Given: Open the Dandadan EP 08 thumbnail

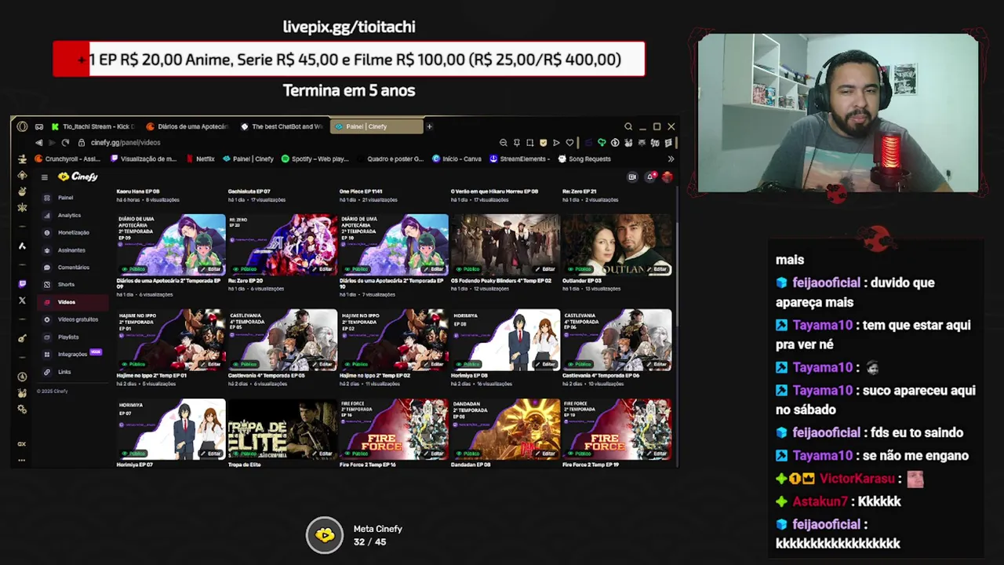Looking at the screenshot, I should pos(505,428).
